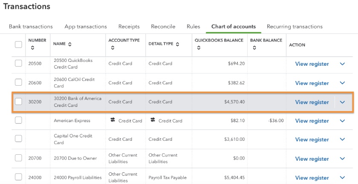Expand action dropdown for 30200 Bank of America

[x=342, y=102]
